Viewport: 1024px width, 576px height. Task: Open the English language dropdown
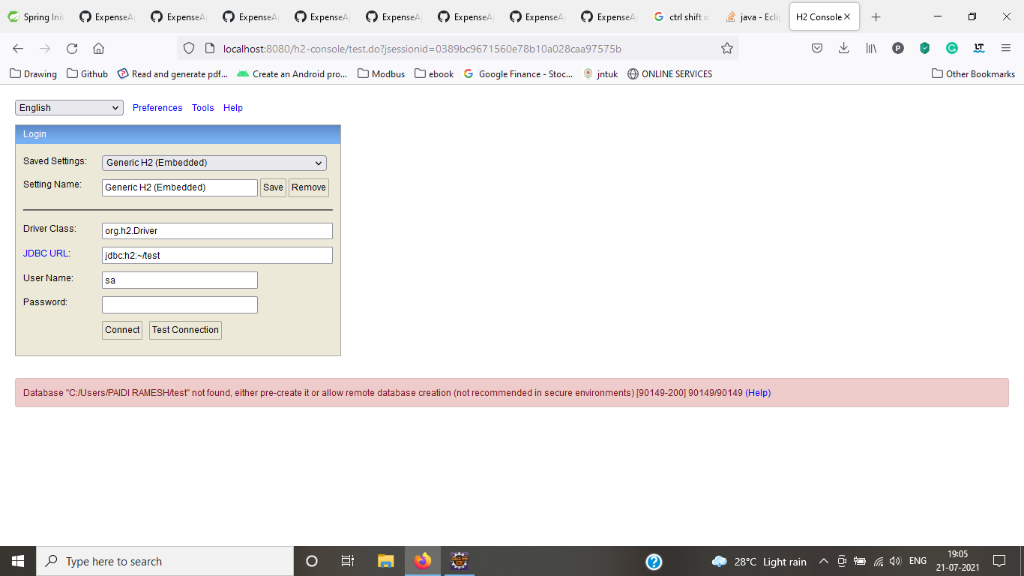68,107
